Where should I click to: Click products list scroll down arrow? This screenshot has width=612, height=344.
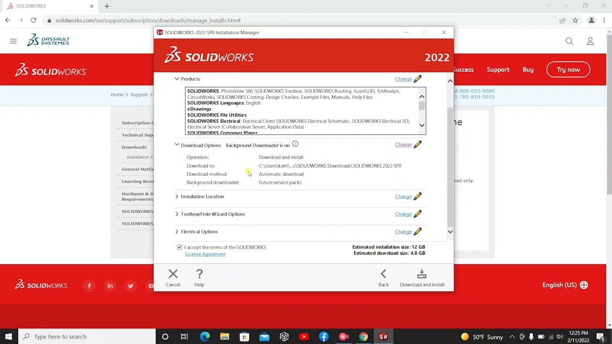coord(422,125)
